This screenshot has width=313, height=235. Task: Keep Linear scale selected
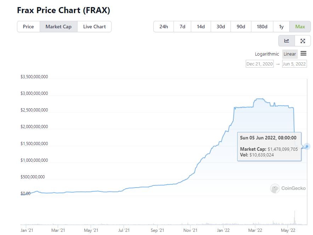(x=290, y=54)
